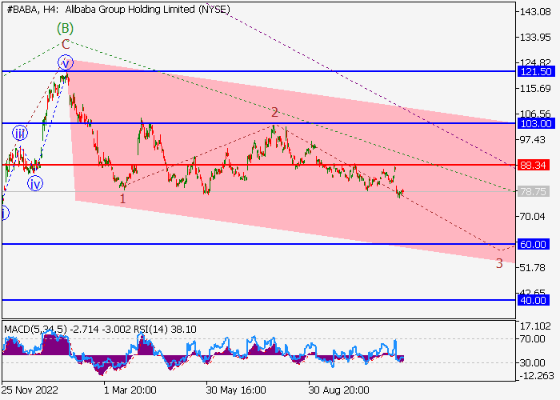Click the 70.00 RSI level value
The height and width of the screenshot is (400, 560).
(x=533, y=338)
